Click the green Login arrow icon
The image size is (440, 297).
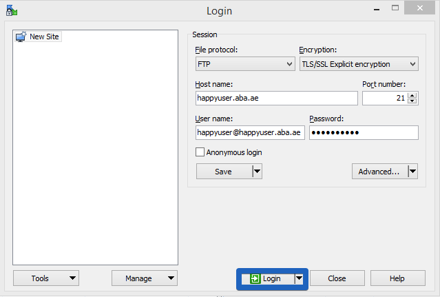(x=255, y=278)
